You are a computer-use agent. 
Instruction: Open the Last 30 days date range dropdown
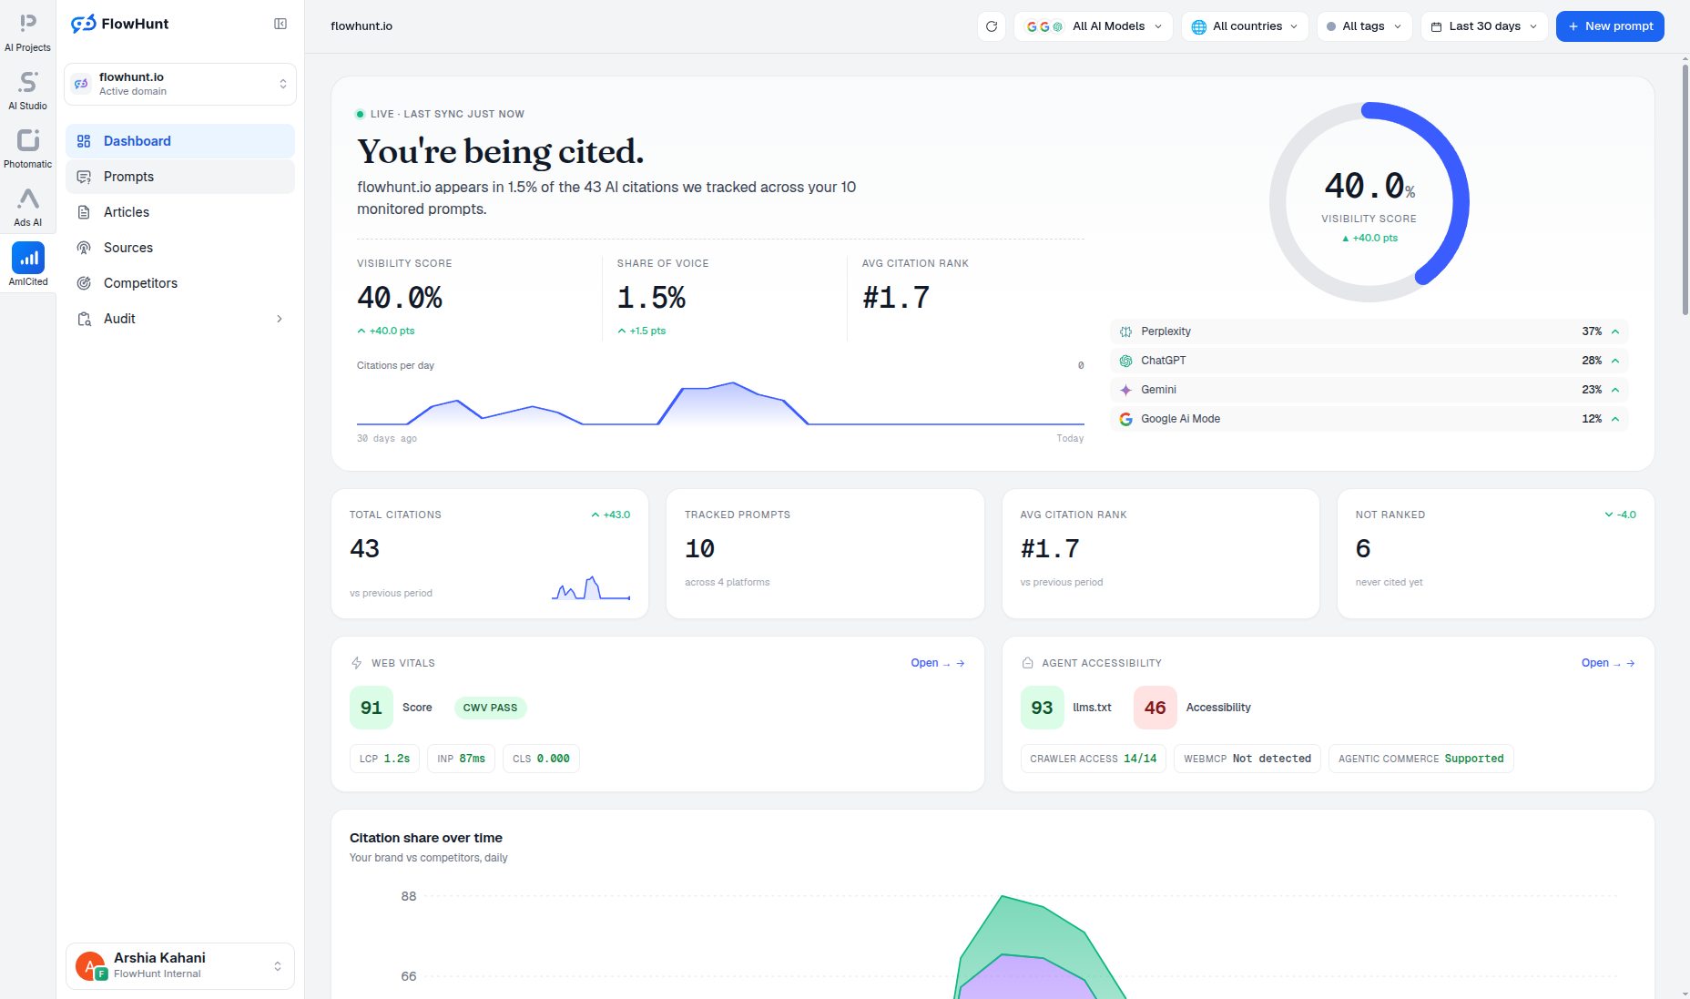1484,26
